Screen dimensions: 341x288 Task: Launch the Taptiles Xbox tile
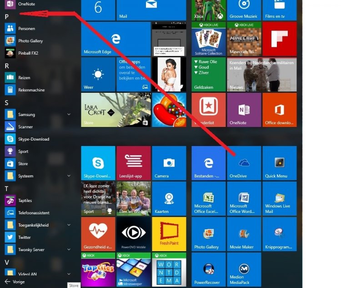pos(98,269)
